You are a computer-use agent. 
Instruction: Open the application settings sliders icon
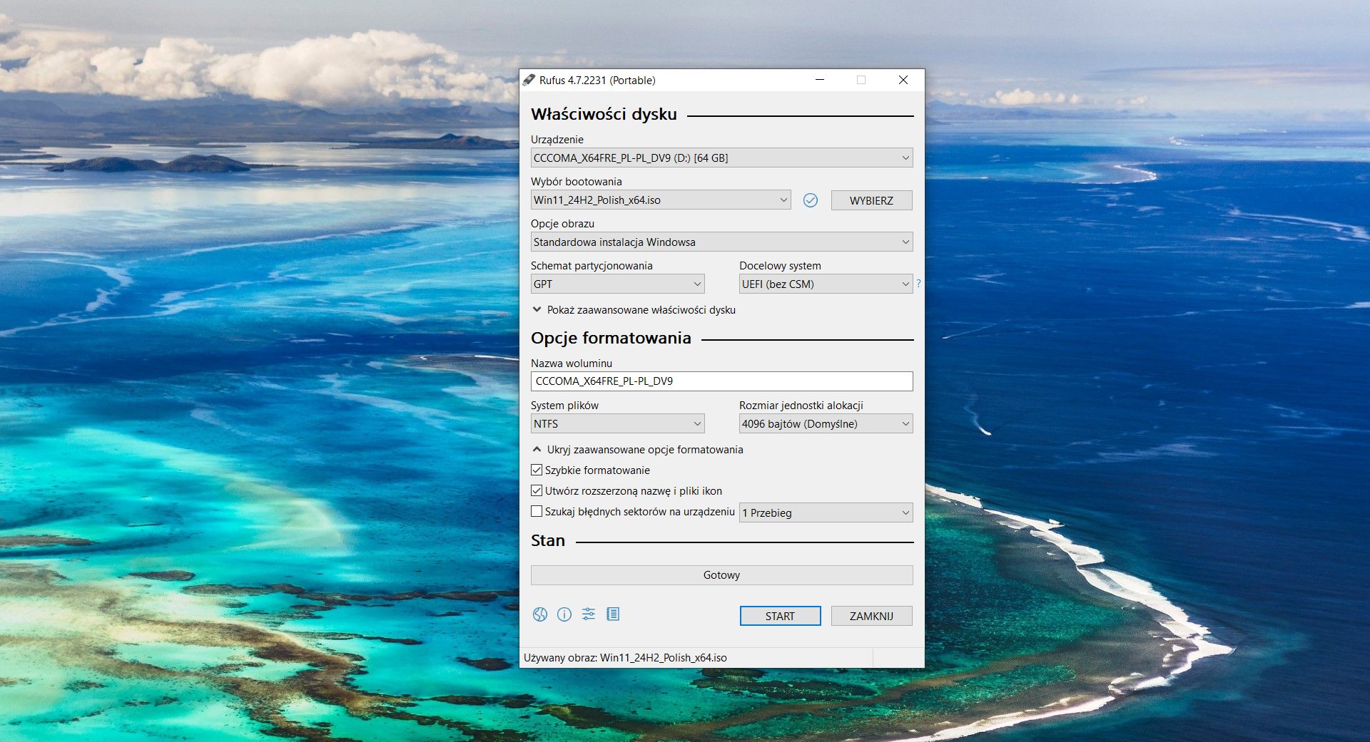click(x=589, y=614)
